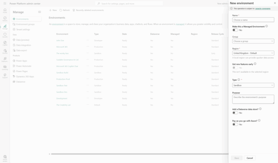
Task: Open the capacity constraints link
Action: coord(263,9)
